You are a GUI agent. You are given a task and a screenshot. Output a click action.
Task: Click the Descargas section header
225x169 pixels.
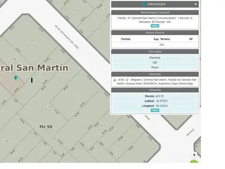tap(155, 52)
